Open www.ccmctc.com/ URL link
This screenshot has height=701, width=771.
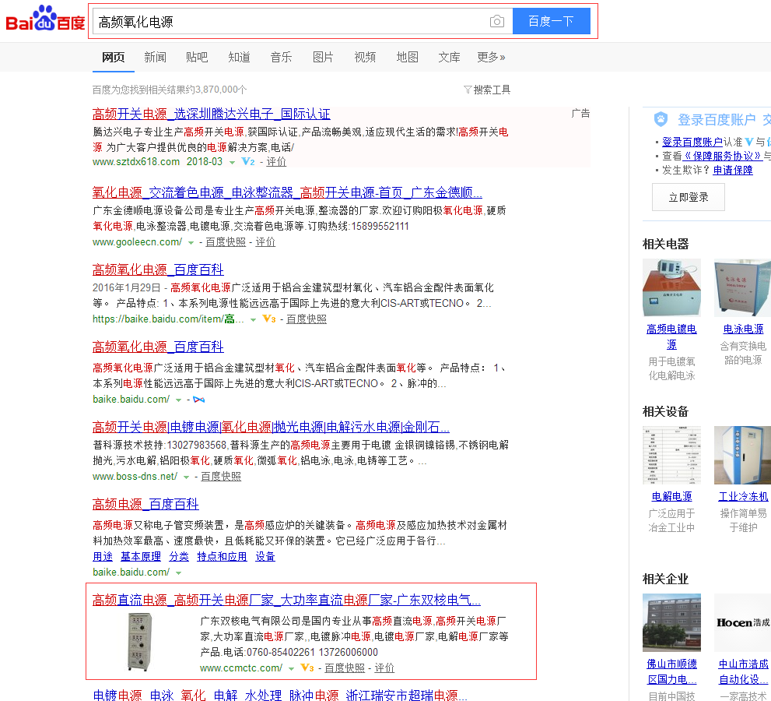pos(241,668)
